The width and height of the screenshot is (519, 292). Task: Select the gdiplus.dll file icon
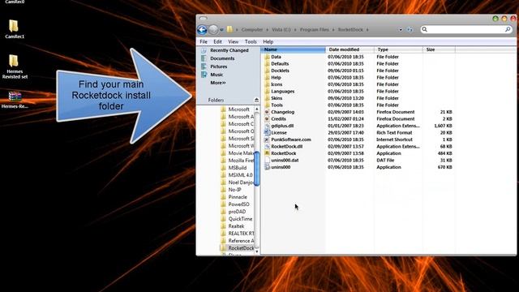(267, 126)
